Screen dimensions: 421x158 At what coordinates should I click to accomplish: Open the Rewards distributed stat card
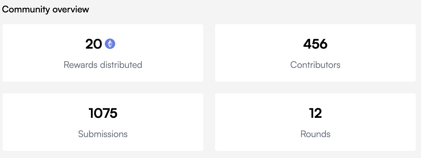click(103, 53)
